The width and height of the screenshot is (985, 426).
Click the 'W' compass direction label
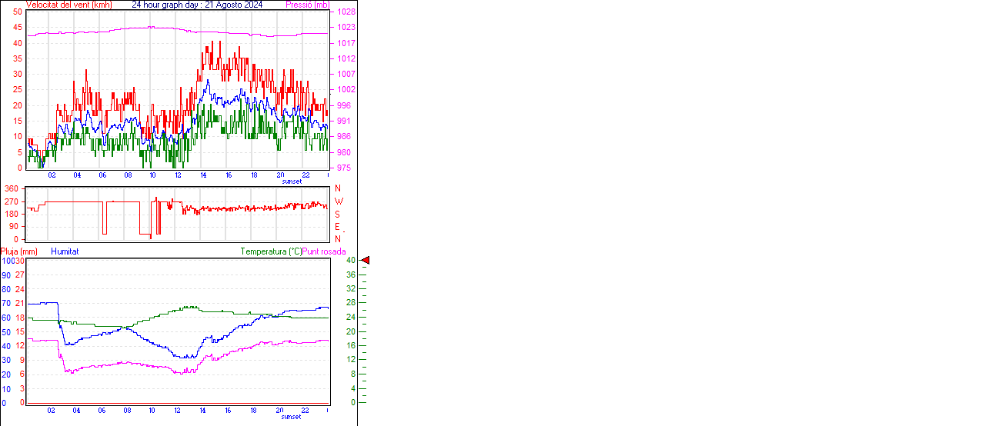339,201
